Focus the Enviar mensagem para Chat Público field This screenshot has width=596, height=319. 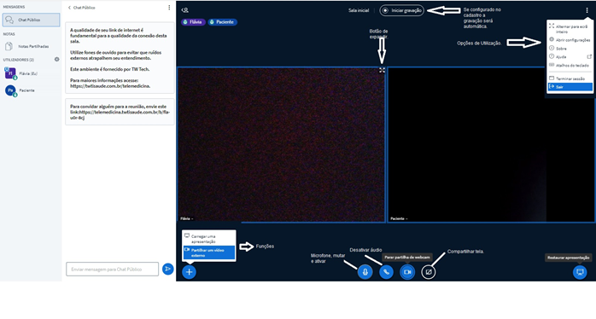(x=112, y=269)
